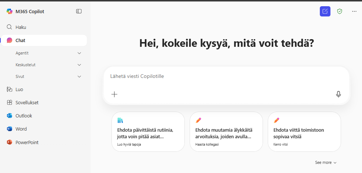Expand the Sivut section
Viewport: 362px width, 173px height.
[79, 76]
